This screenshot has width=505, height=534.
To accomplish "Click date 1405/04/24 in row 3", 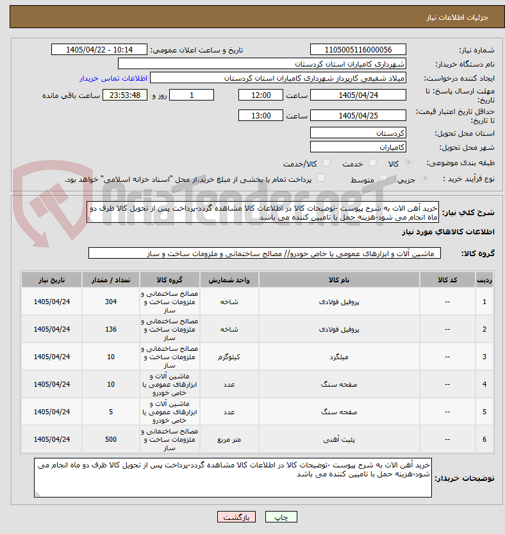I will [51, 357].
